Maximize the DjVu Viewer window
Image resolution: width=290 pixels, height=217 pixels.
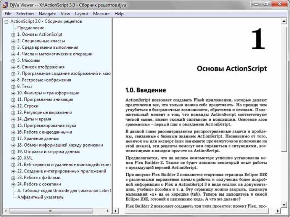point(266,4)
